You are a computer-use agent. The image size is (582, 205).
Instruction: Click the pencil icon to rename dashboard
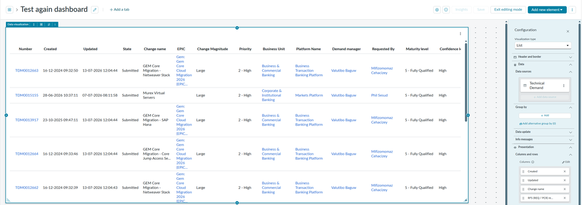(95, 10)
